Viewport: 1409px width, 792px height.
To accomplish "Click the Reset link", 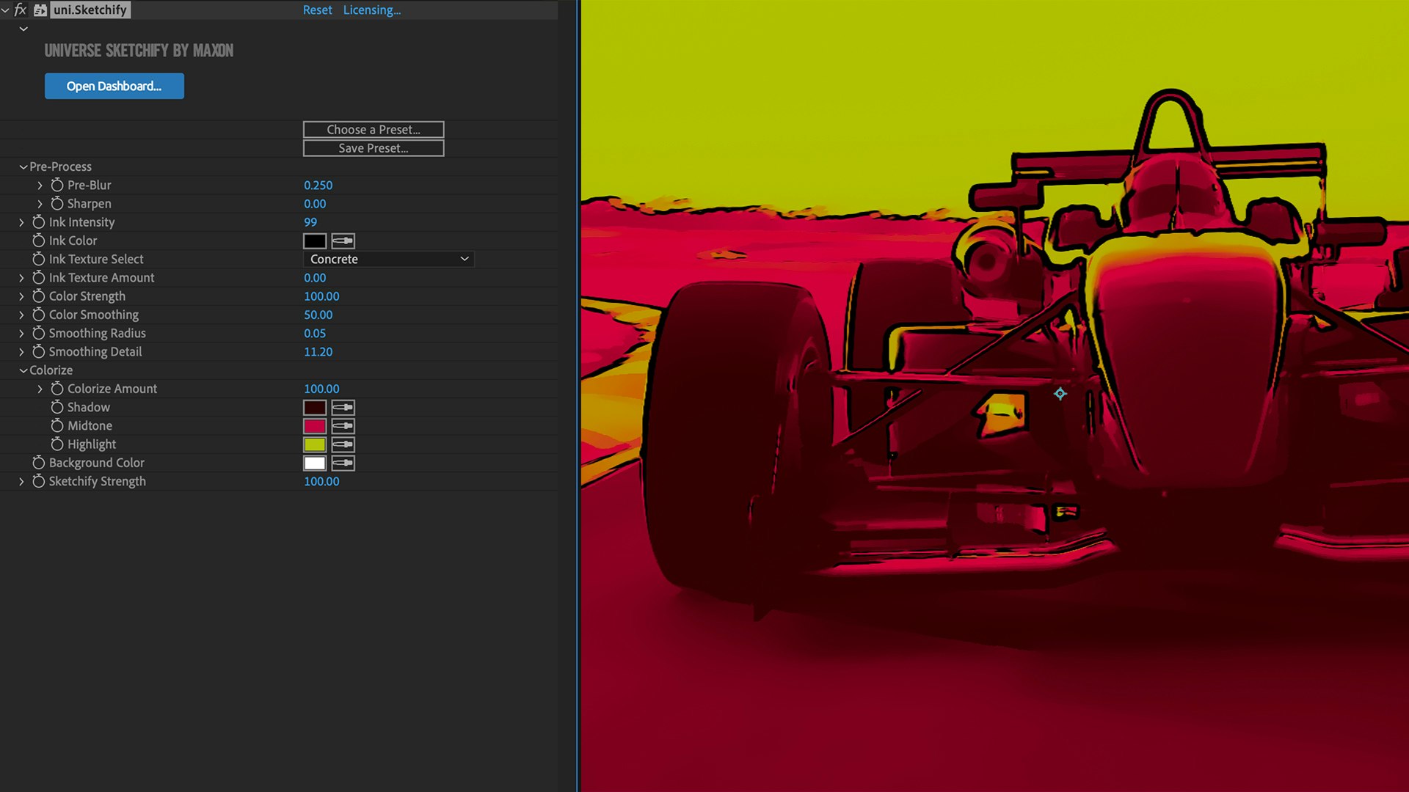I will click(317, 10).
